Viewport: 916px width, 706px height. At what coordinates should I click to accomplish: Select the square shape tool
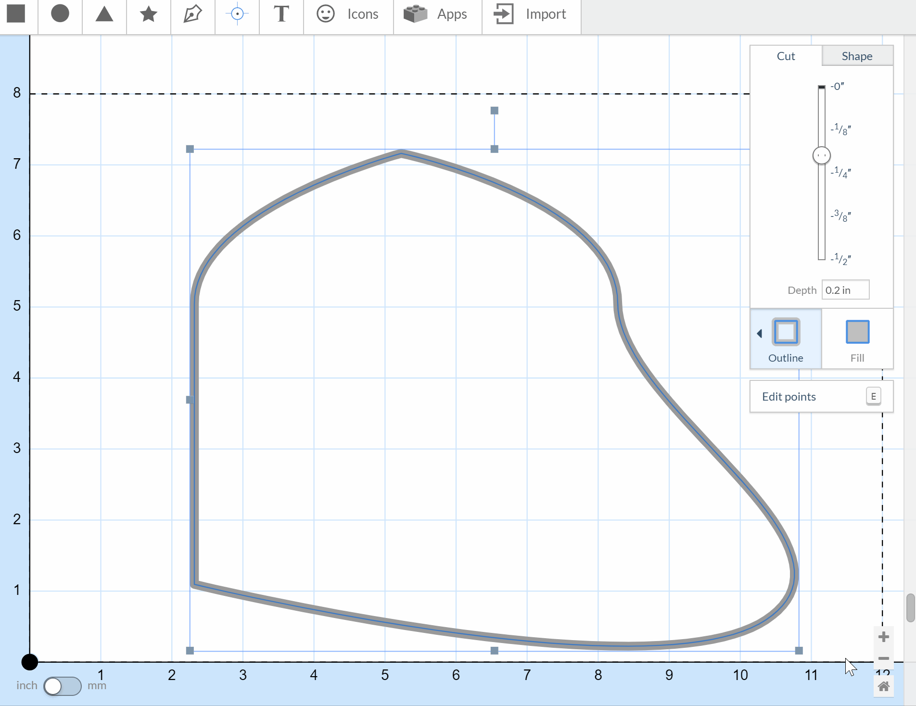tap(16, 14)
